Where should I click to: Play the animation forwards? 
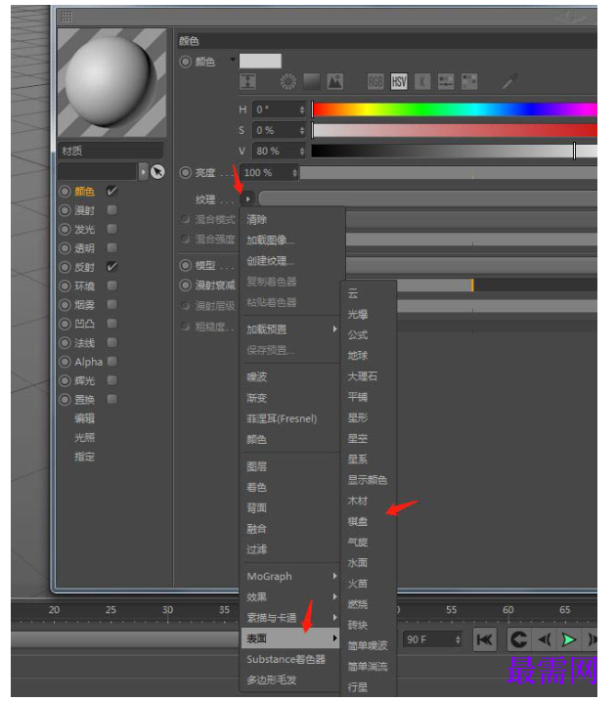coord(569,639)
